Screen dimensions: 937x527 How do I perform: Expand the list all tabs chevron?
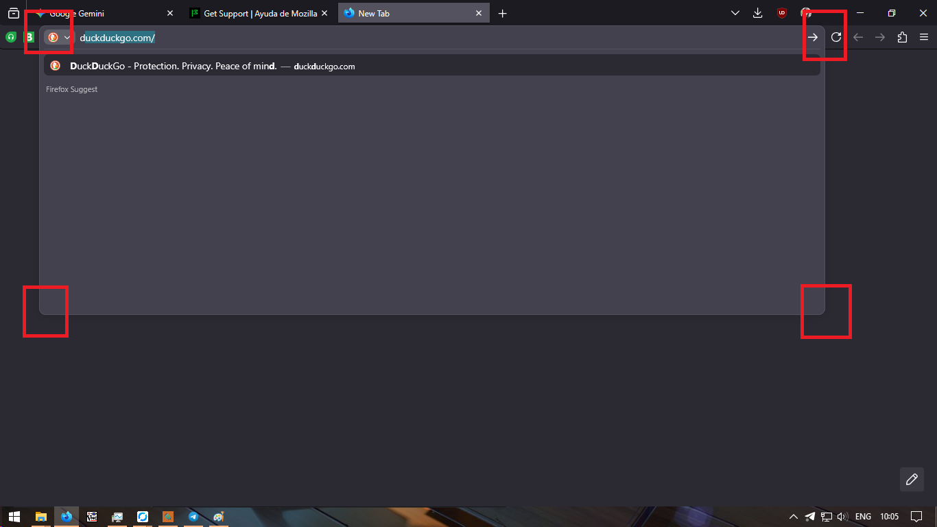click(x=735, y=13)
